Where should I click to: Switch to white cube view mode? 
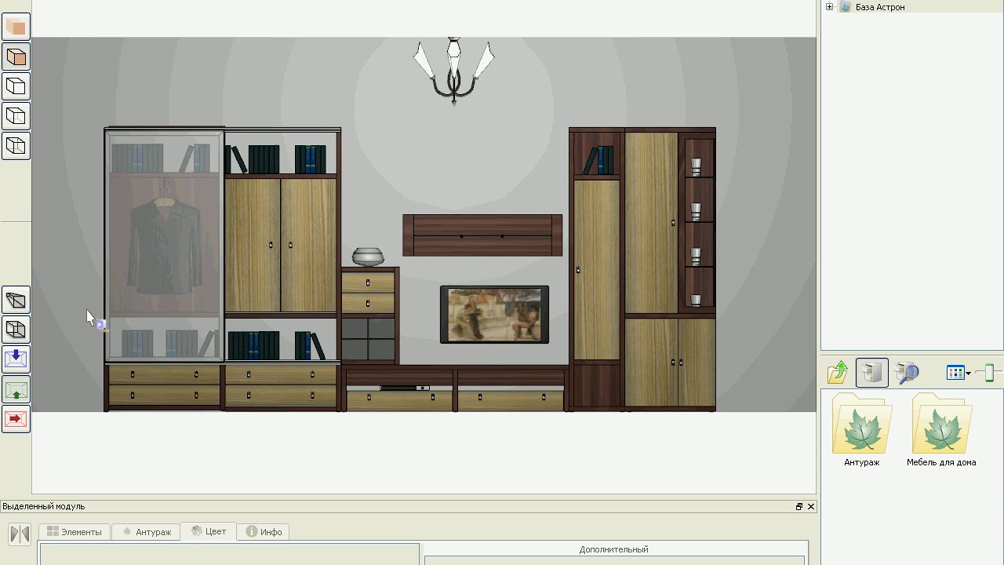pos(16,86)
